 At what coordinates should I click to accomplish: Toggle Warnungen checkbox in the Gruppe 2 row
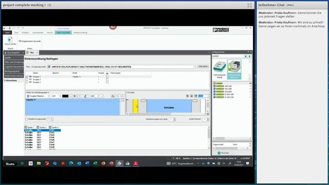pyautogui.click(x=107, y=80)
